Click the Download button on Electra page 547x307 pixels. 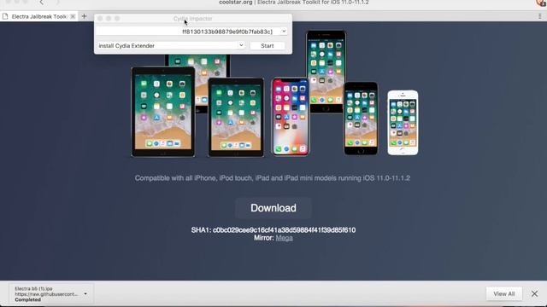pos(273,208)
